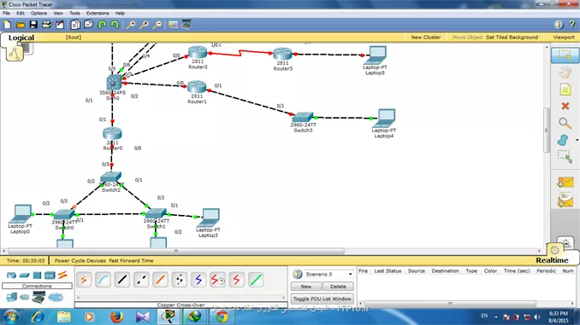The image size is (580, 325).
Task: Click the workspace horizontal scrollbar
Action: [176, 251]
